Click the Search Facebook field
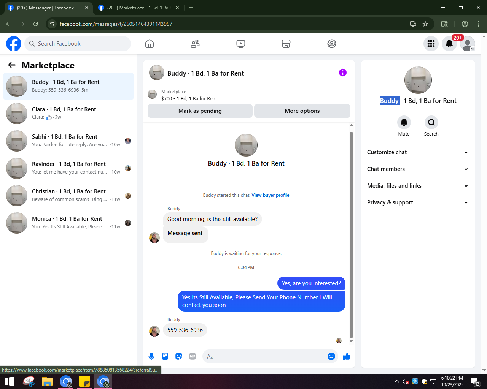Viewport: 487px width, 389px height. (78, 44)
